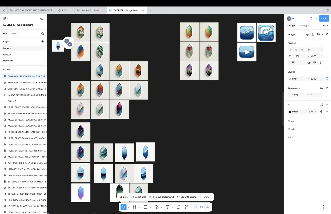
Task: Open blend mode drop icon
Action: [327, 88]
